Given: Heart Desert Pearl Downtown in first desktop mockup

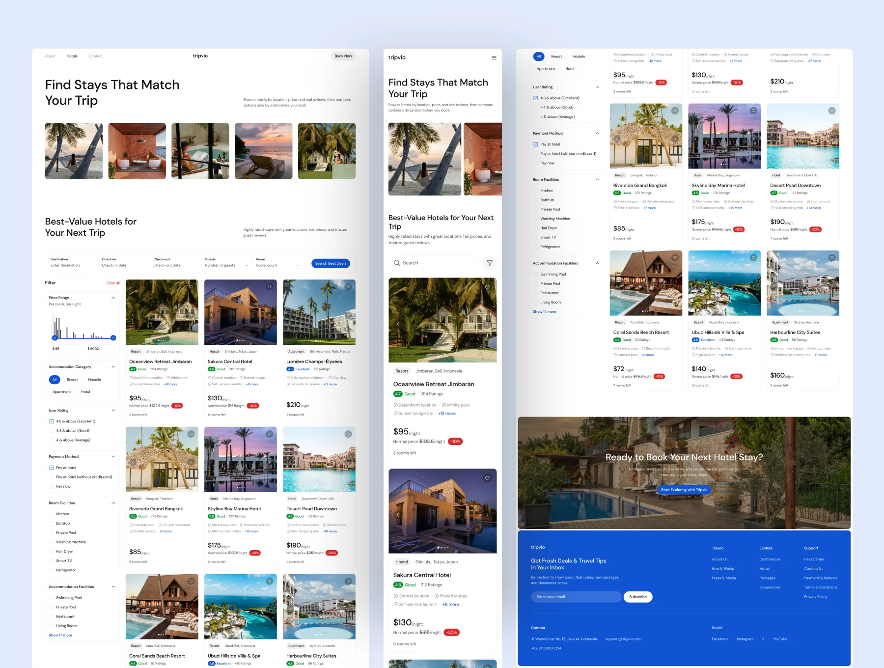Looking at the screenshot, I should pyautogui.click(x=348, y=434).
